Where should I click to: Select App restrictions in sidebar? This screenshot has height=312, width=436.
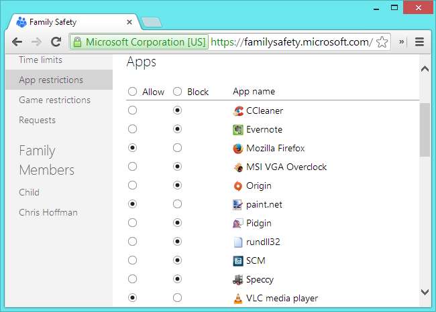point(59,80)
